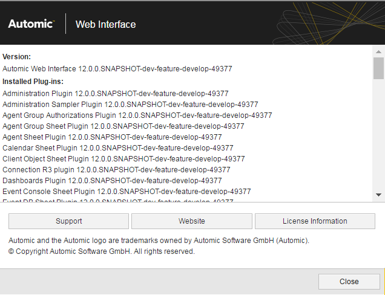The width and height of the screenshot is (385, 295).
Task: Select the Agent Sheet Plugin row
Action: click(112, 137)
